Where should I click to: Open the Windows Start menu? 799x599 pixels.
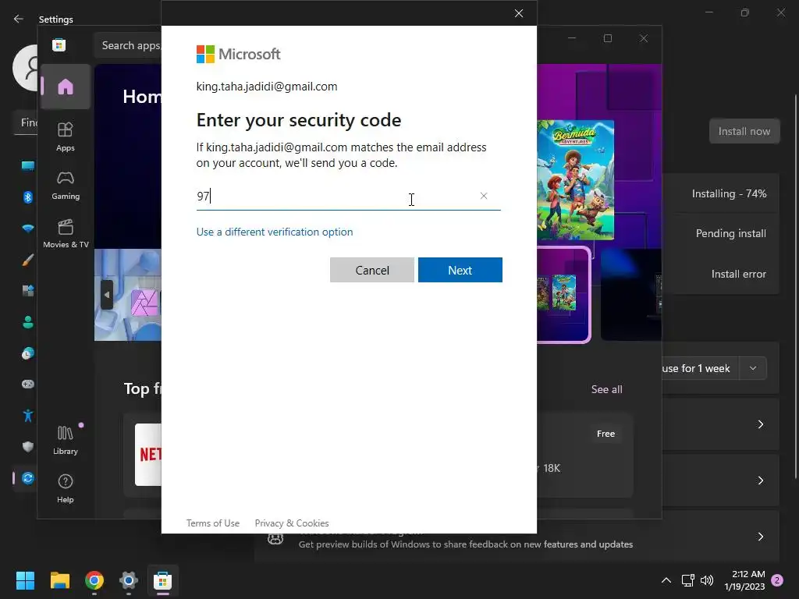pyautogui.click(x=25, y=580)
